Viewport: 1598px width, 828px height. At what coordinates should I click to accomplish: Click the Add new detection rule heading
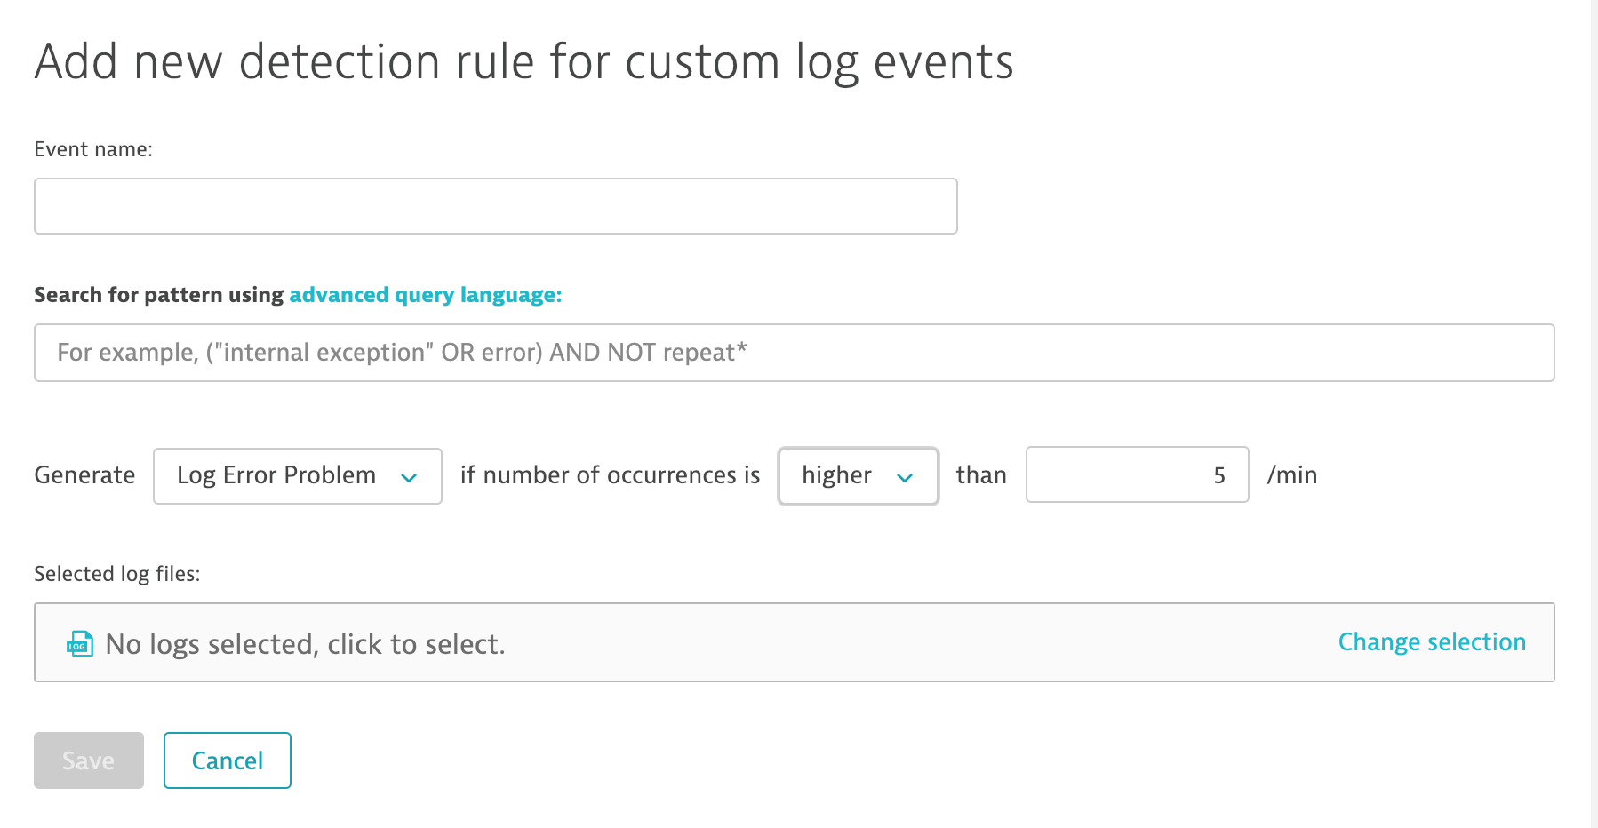click(x=523, y=62)
